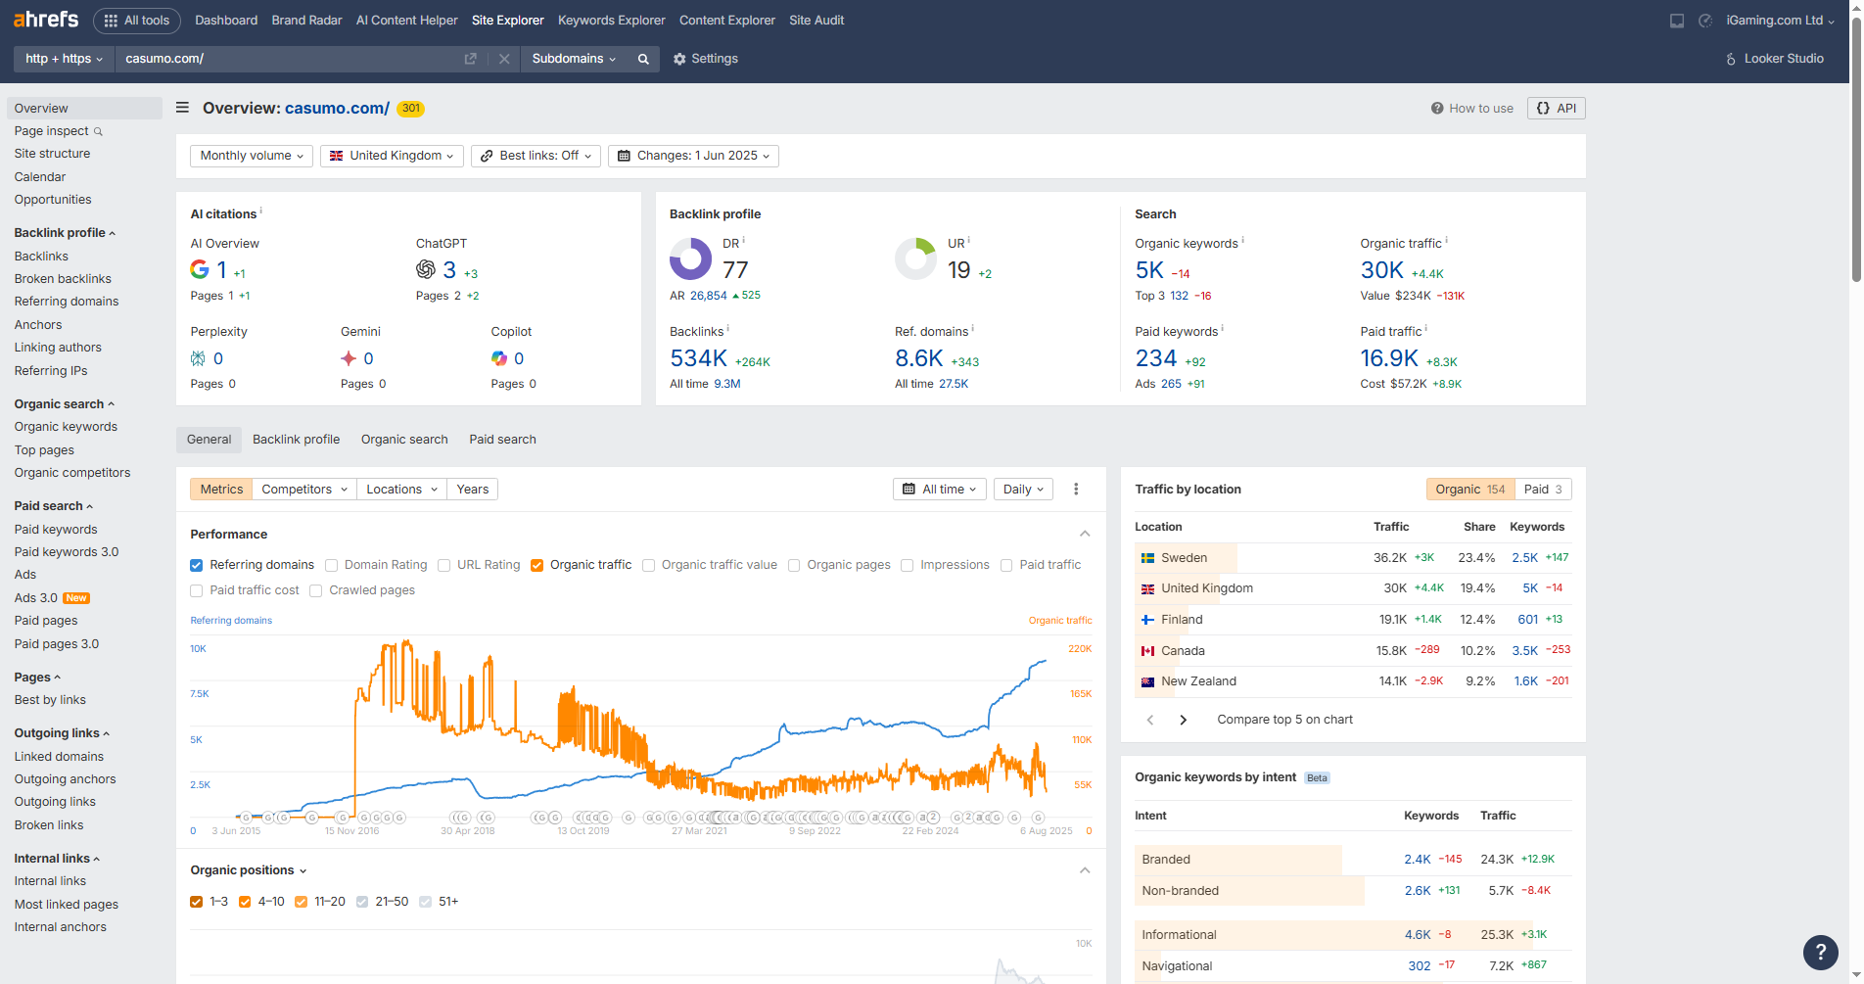The image size is (1864, 984).
Task: Open Changes: 1 Jun 2025 dropdown
Action: [x=693, y=156]
